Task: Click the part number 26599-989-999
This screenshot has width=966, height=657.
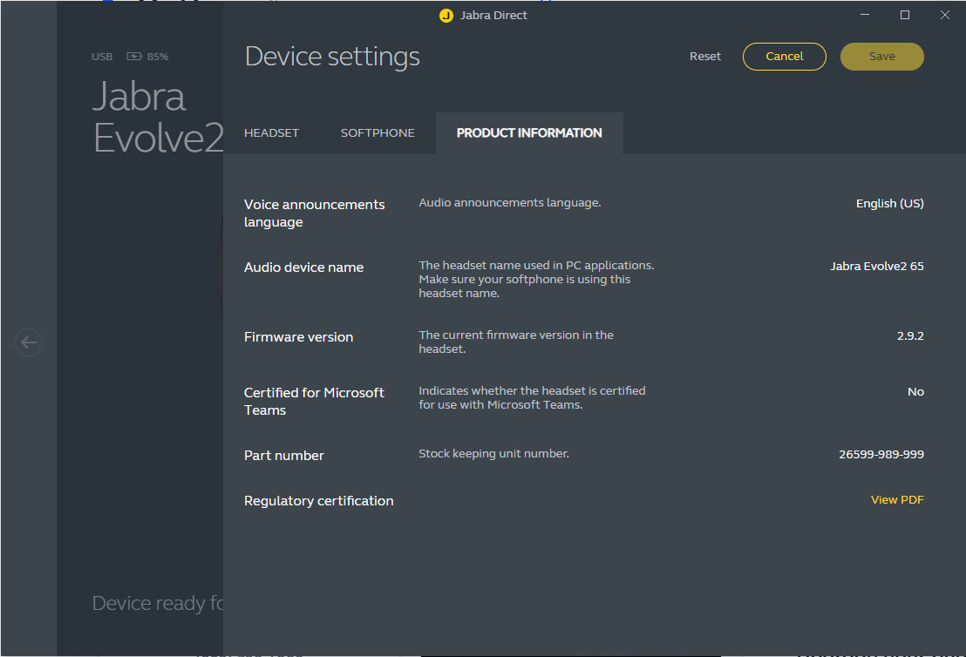Action: (x=881, y=455)
